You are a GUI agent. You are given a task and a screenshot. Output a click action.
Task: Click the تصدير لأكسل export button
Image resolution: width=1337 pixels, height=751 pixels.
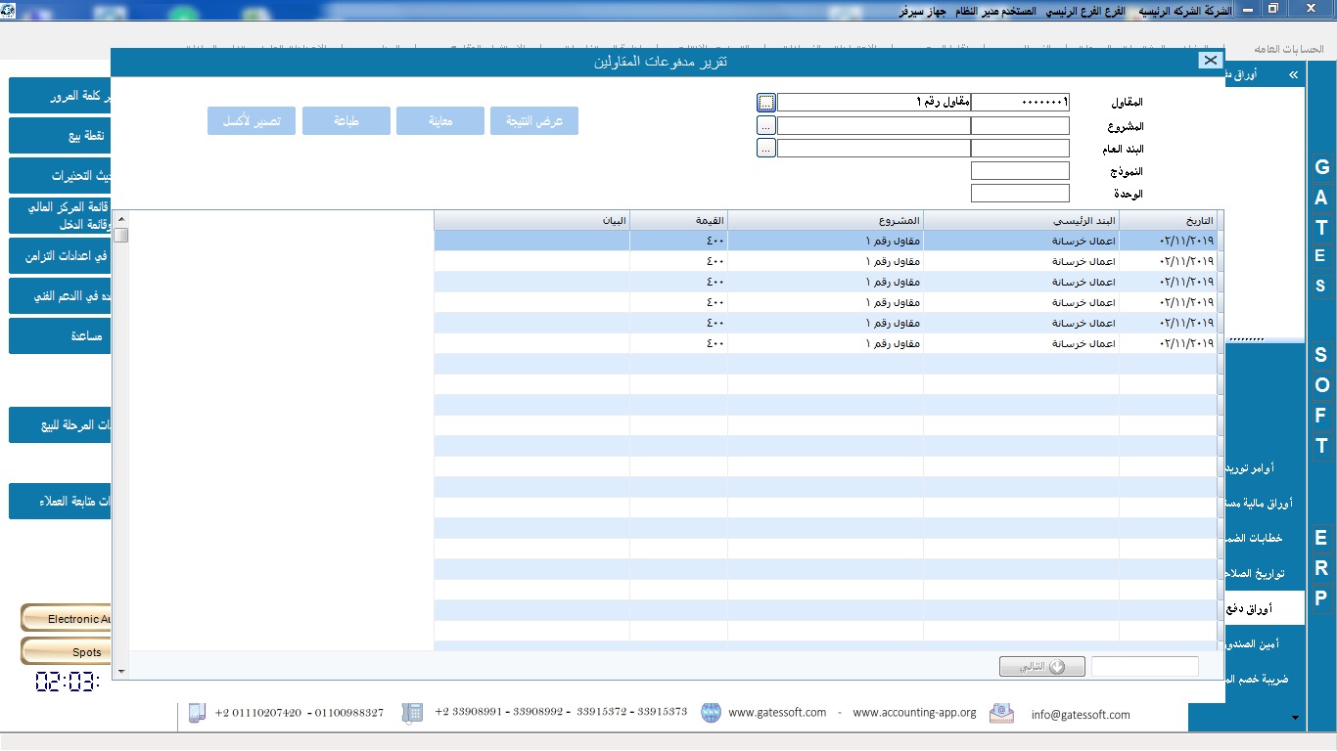(252, 121)
